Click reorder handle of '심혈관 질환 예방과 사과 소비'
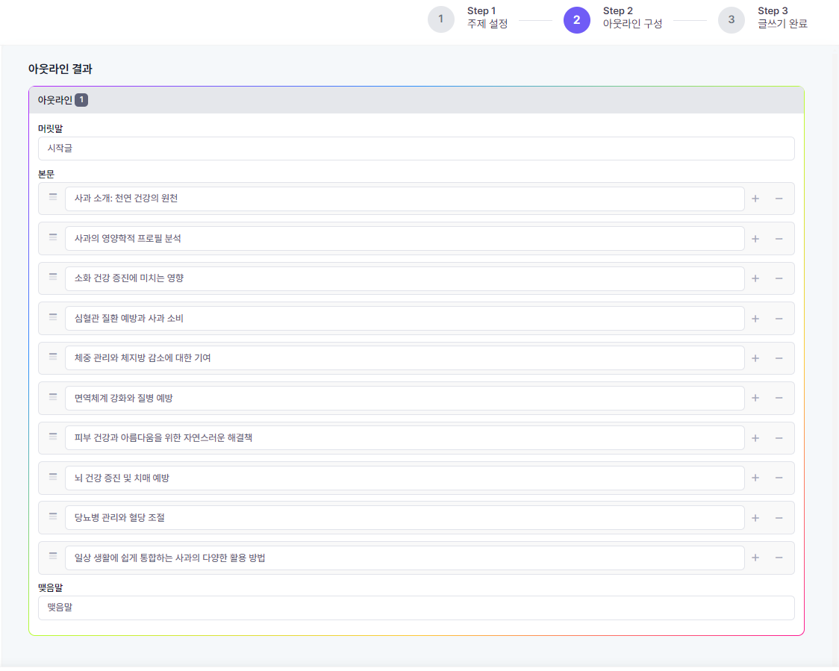839x671 pixels. tap(53, 316)
